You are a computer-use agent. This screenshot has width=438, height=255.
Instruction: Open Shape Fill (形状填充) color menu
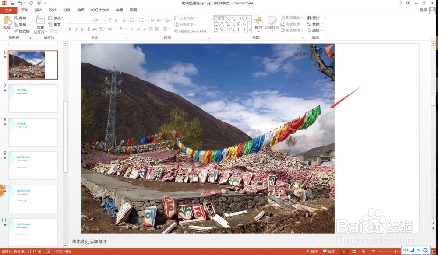292,17
